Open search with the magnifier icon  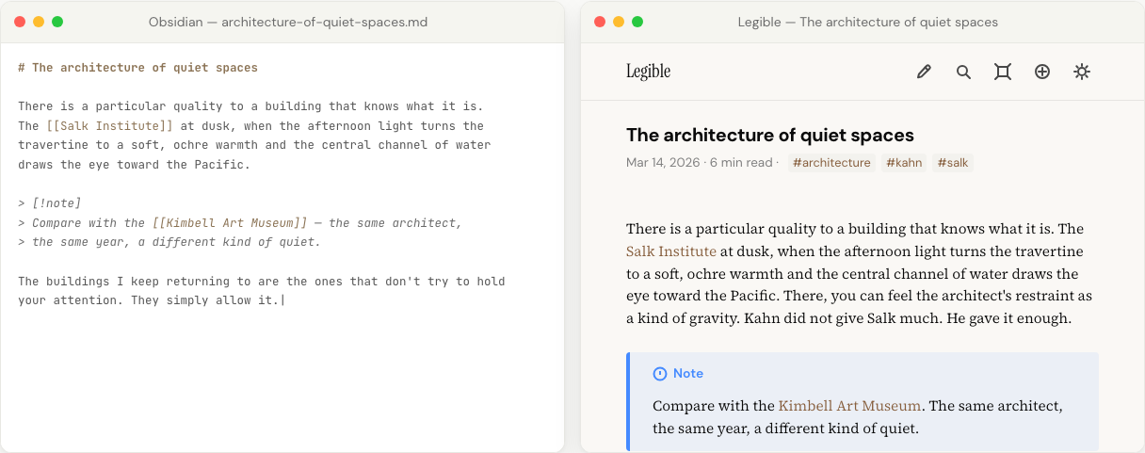963,72
